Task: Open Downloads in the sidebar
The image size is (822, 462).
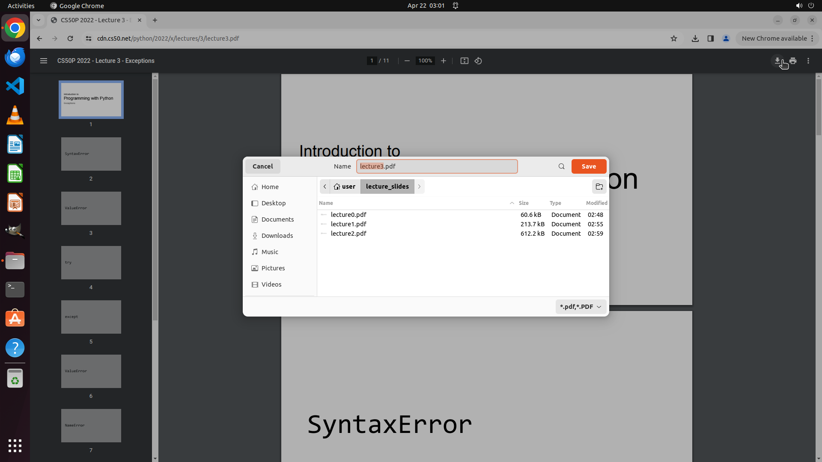Action: coord(277,236)
